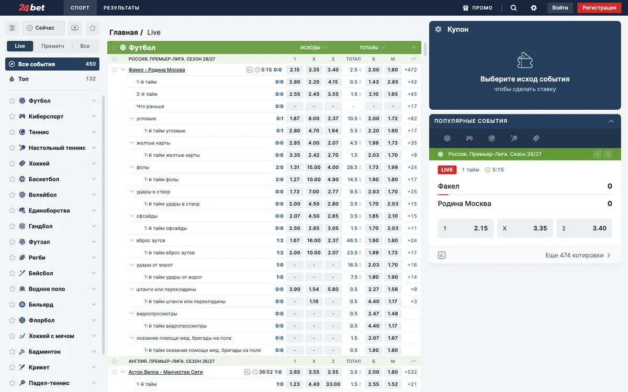Viewport: 628px width, 392px height.
Task: Switch to the Все filter tab
Action: point(85,46)
